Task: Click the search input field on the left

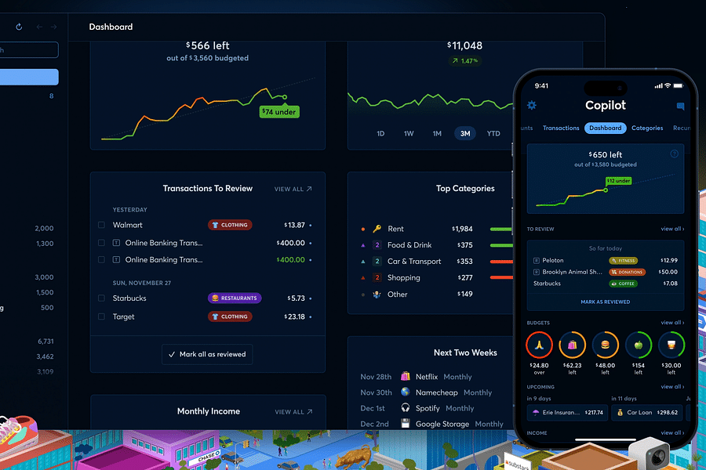Action: [x=29, y=49]
